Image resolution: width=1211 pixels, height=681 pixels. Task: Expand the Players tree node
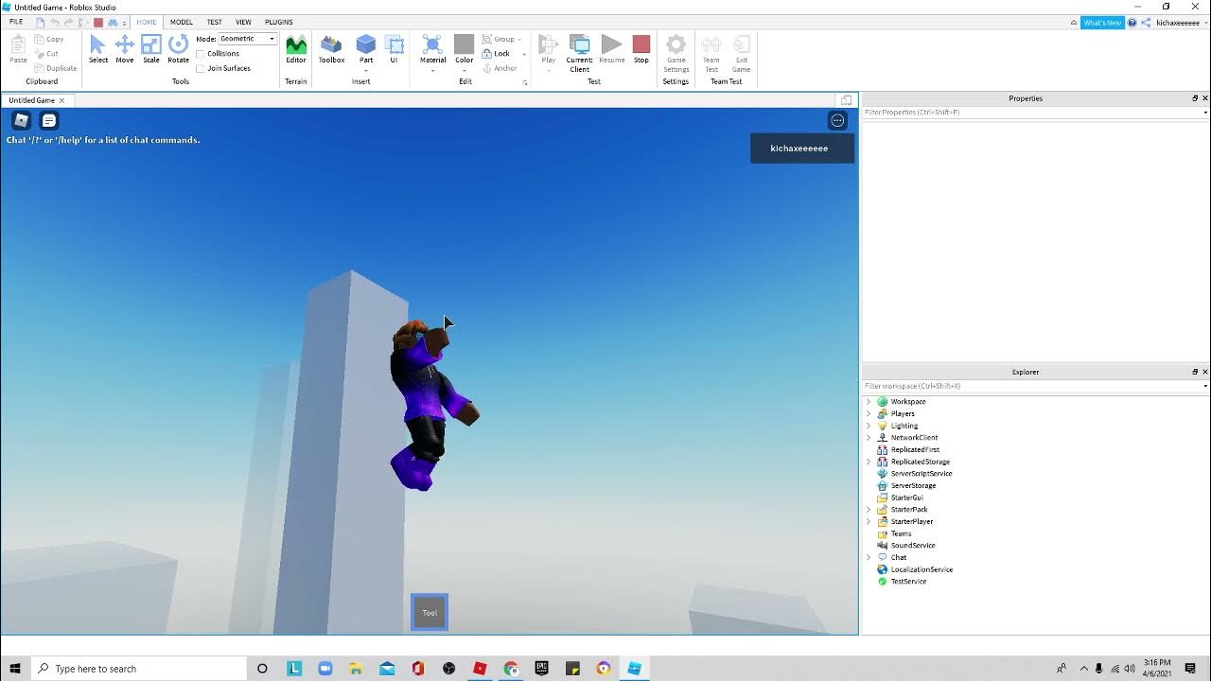(869, 413)
